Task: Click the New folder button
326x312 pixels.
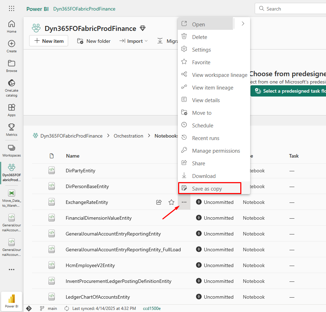Action: tap(93, 41)
